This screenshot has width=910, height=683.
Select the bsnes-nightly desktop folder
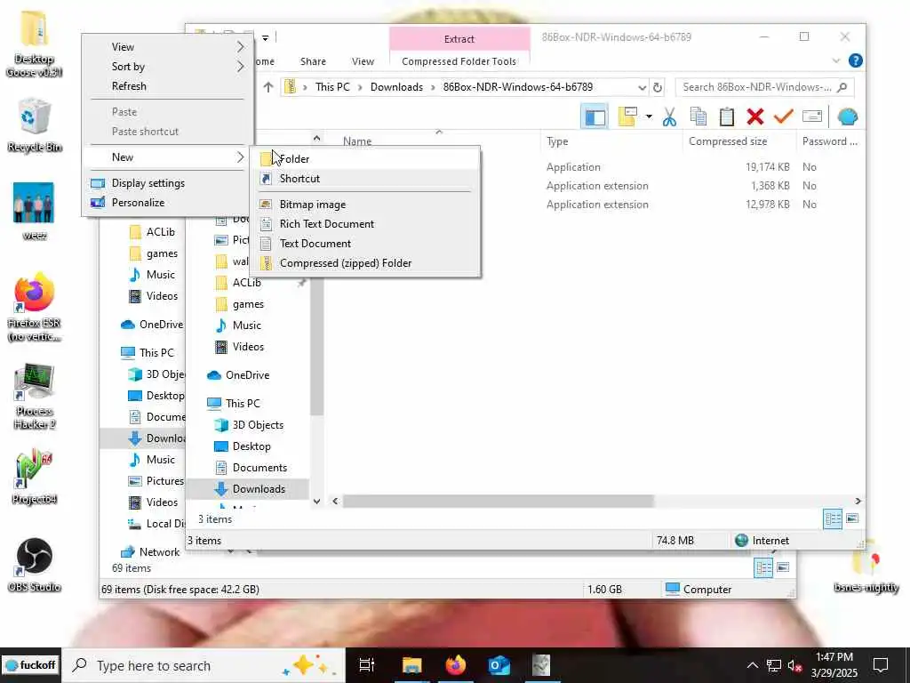(x=866, y=566)
